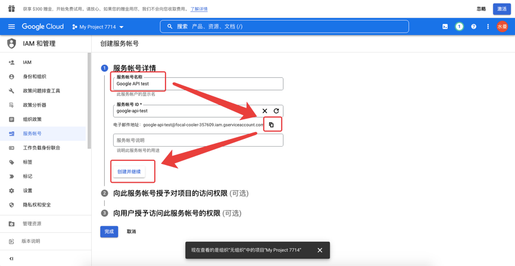The width and height of the screenshot is (515, 266).
Task: Collapse the sidebar with the bottom chevron
Action: [11, 259]
